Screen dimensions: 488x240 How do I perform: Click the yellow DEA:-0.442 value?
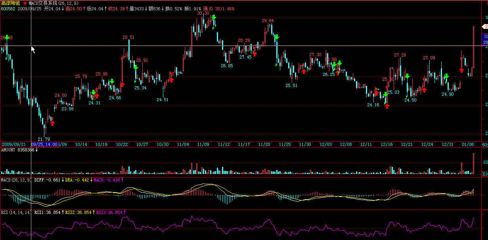77,180
